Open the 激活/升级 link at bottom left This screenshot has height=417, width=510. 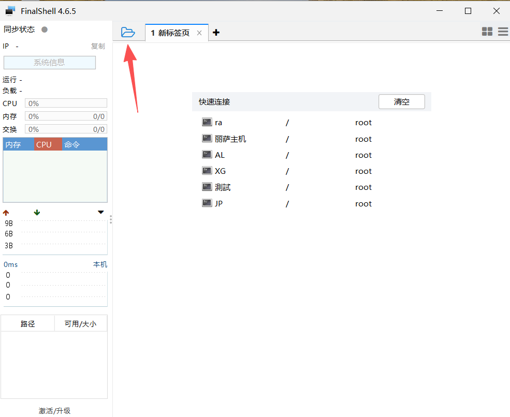tap(54, 410)
